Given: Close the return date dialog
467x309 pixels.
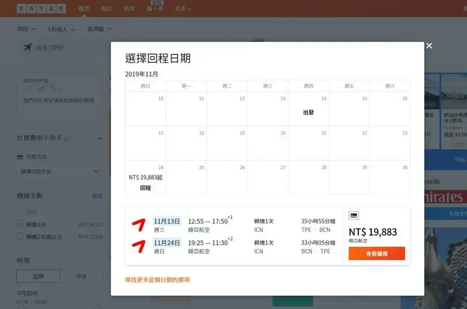Looking at the screenshot, I should (x=429, y=46).
